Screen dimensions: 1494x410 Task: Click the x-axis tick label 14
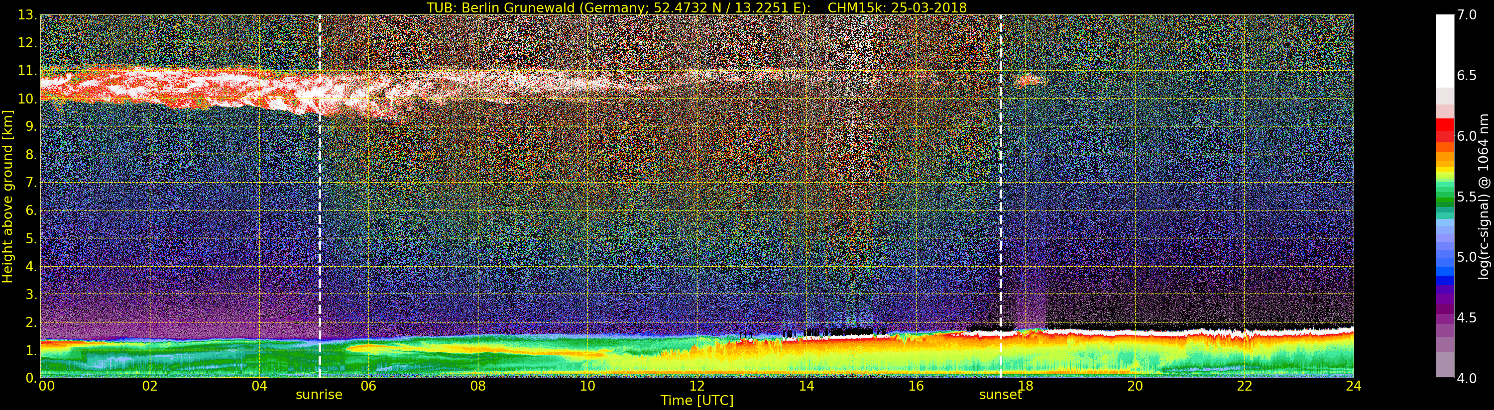(806, 386)
